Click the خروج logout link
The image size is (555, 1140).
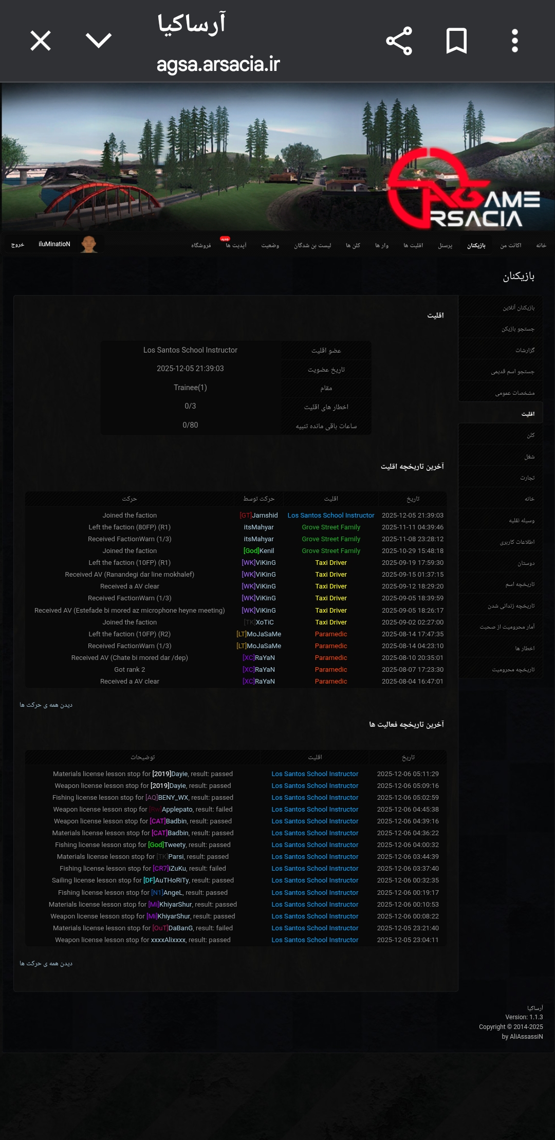17,245
